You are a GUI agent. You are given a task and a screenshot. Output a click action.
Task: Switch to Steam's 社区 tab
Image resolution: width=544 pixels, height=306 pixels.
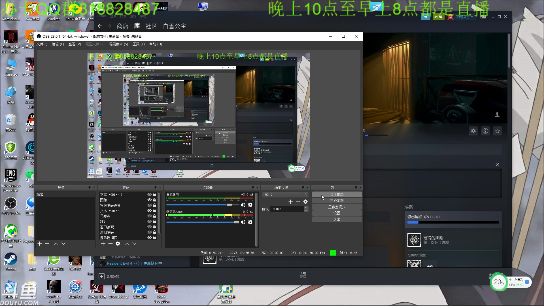pos(151,26)
